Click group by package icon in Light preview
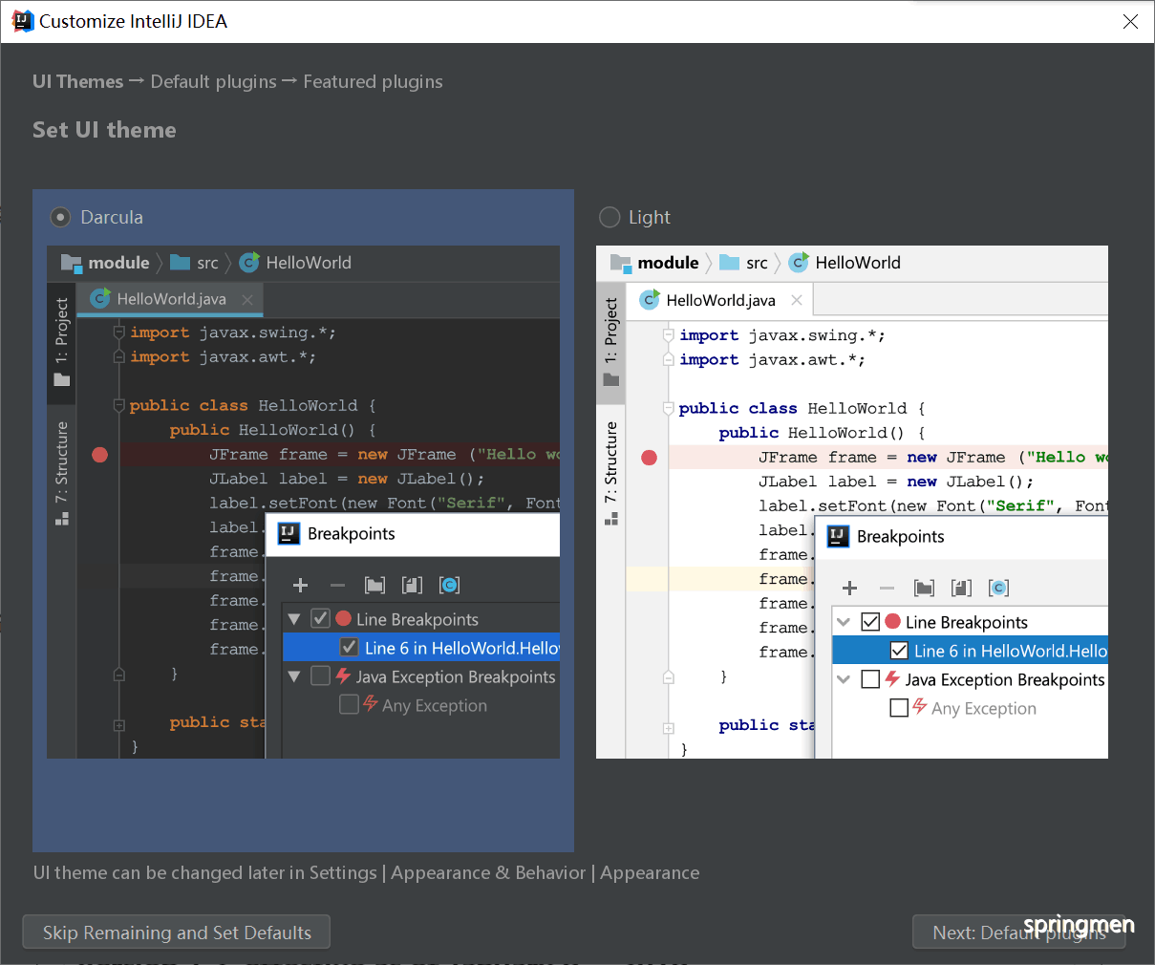Viewport: 1155px width, 965px height. (925, 588)
